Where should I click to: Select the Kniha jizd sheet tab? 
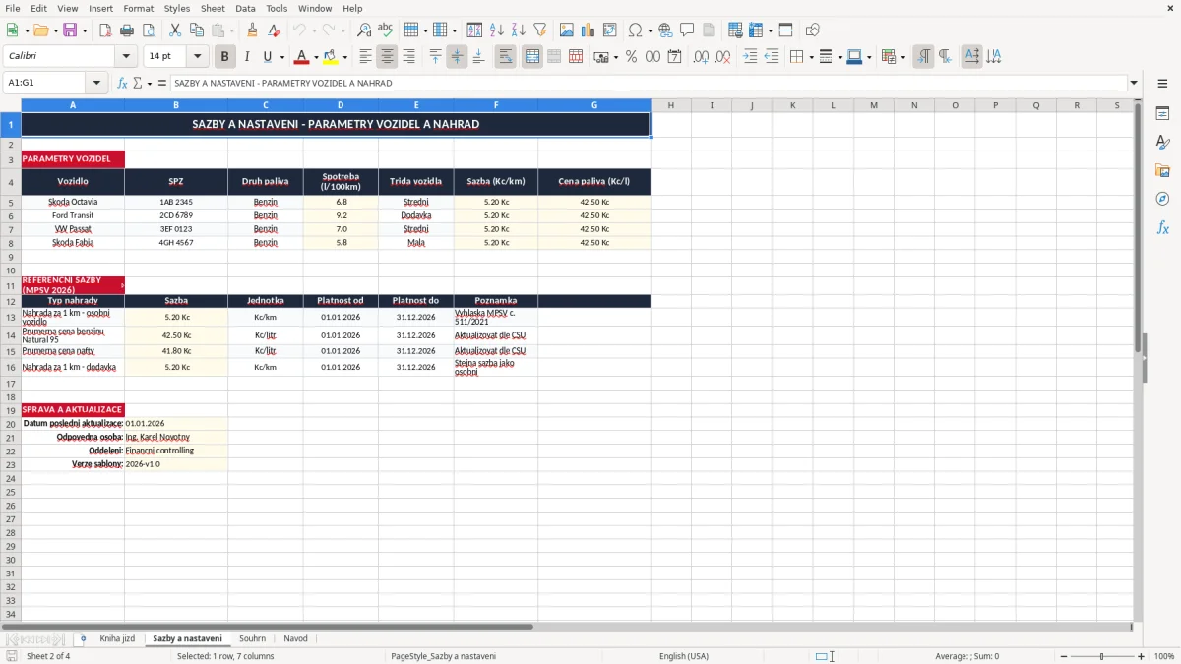point(117,638)
